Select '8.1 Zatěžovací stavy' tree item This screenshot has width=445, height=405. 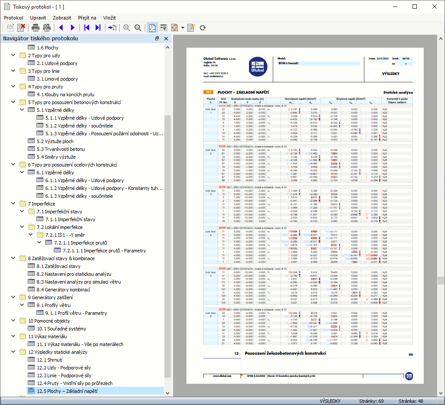(x=58, y=266)
